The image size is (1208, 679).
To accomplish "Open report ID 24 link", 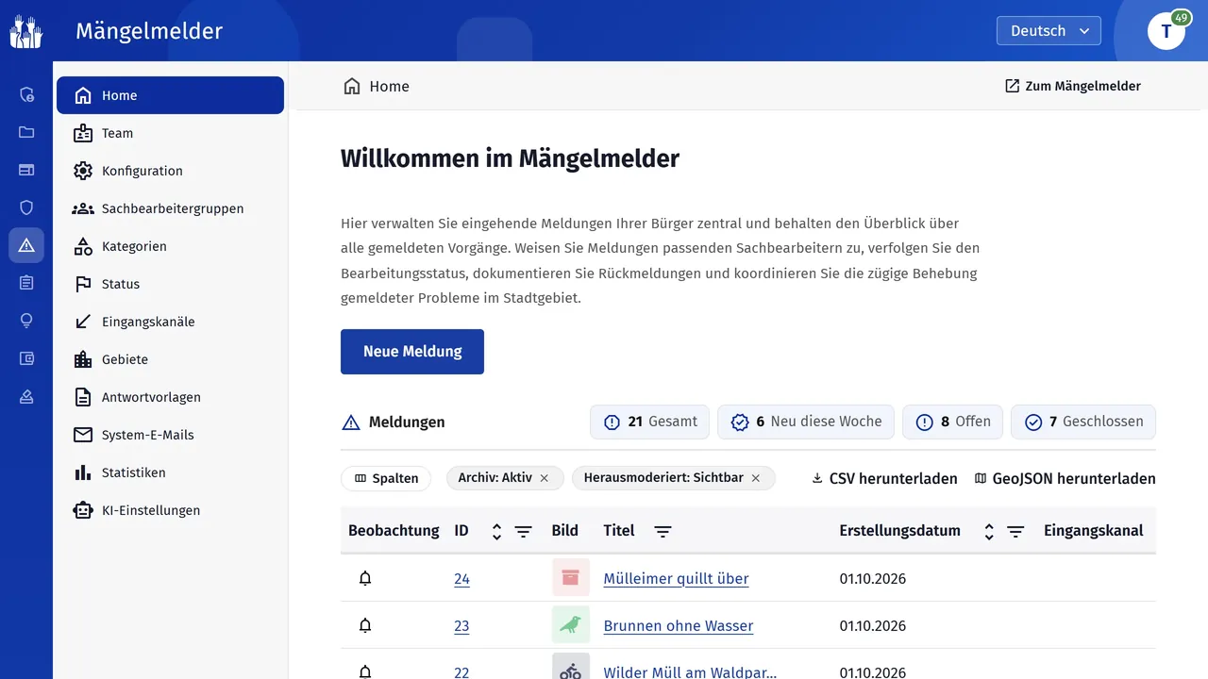I will coord(461,578).
